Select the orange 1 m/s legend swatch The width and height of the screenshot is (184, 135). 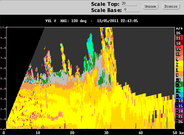tap(178, 75)
